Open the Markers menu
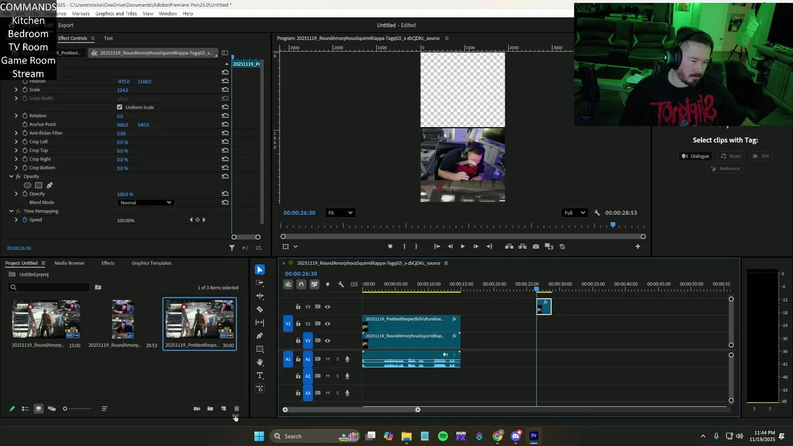Image resolution: width=793 pixels, height=446 pixels. coord(81,14)
